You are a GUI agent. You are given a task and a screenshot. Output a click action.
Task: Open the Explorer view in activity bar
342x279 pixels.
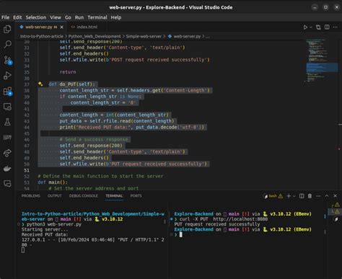7,29
